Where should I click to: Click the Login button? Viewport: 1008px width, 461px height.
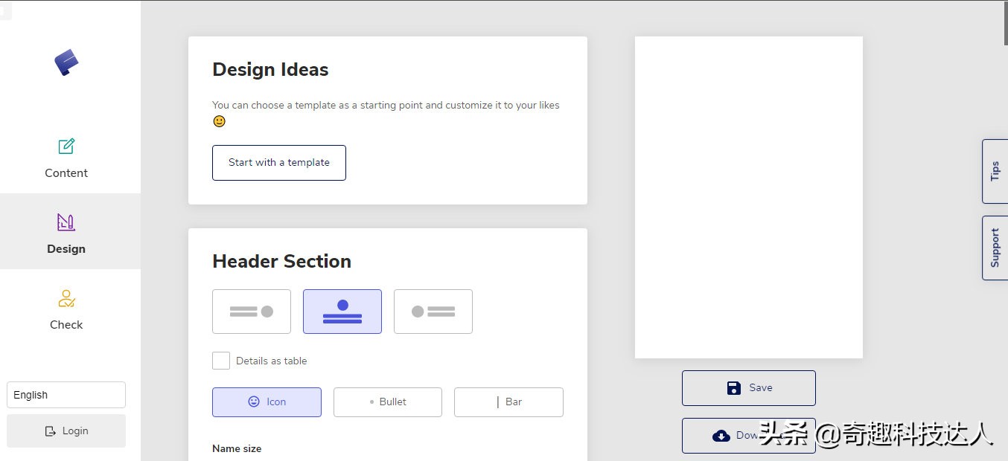(x=66, y=431)
